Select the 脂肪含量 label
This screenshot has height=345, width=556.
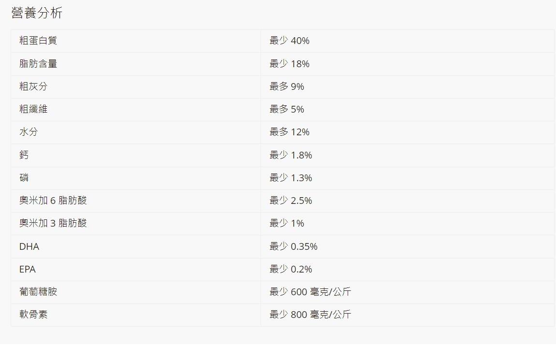pyautogui.click(x=38, y=64)
